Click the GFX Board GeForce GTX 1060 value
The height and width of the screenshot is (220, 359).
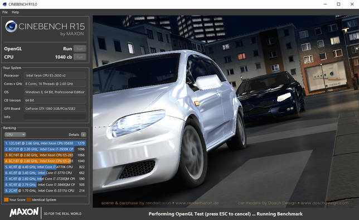[55, 108]
